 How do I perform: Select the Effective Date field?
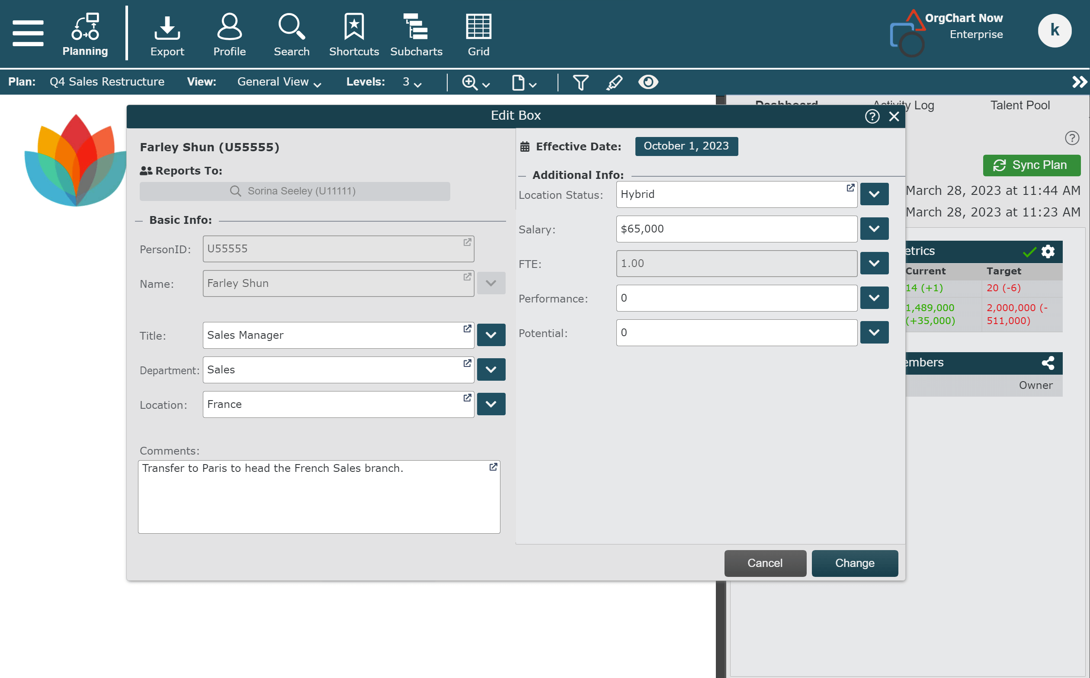[x=686, y=146]
